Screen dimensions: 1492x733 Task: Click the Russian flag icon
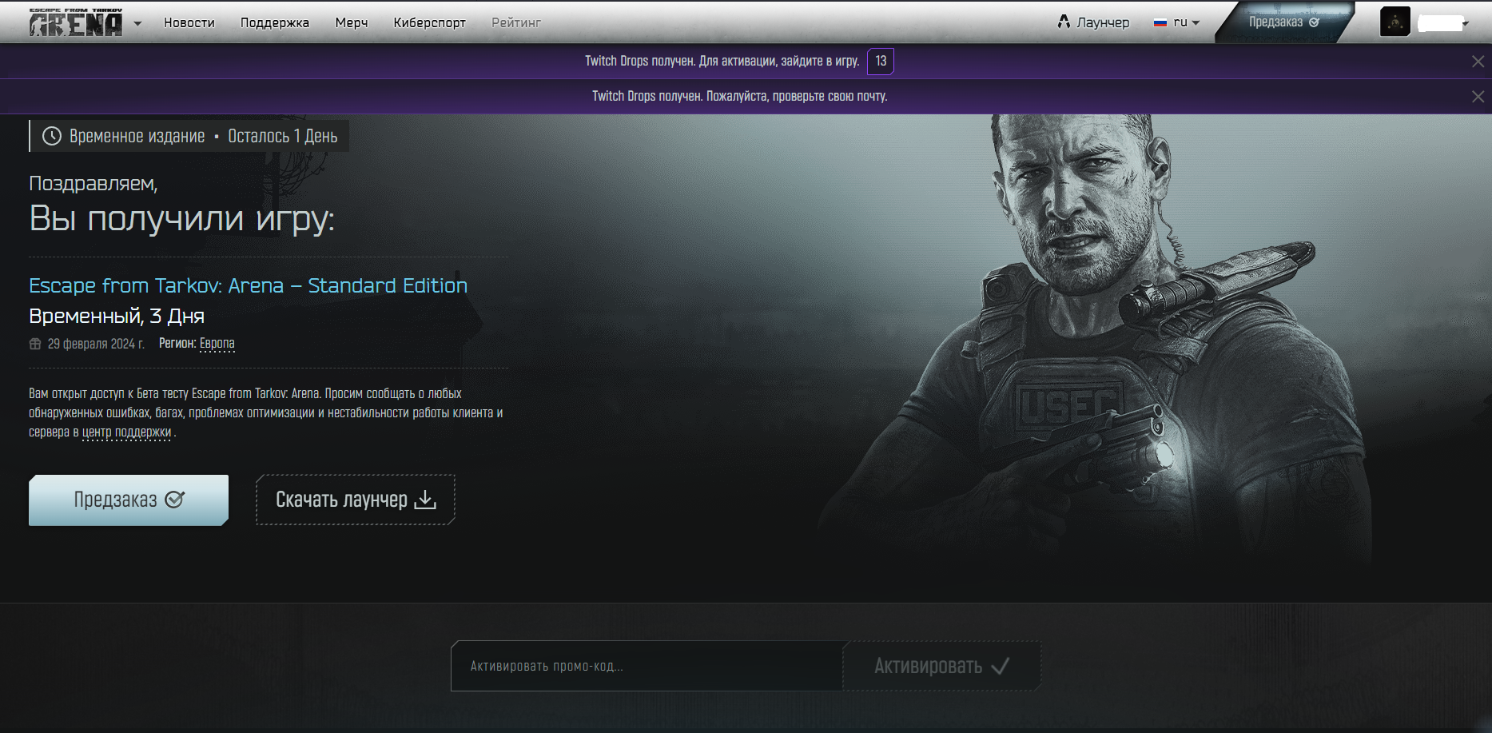point(1160,23)
